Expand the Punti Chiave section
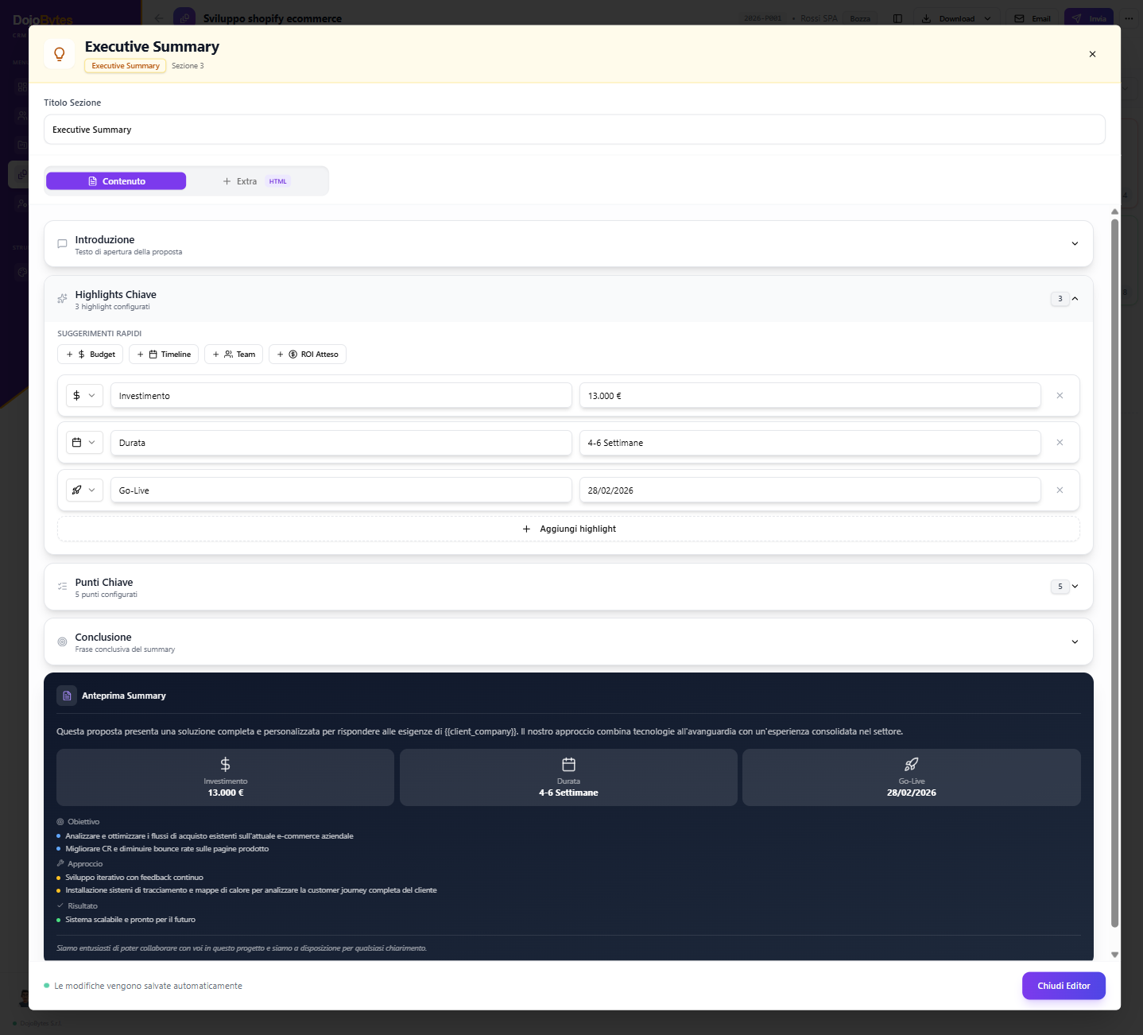Viewport: 1143px width, 1035px height. (1075, 587)
